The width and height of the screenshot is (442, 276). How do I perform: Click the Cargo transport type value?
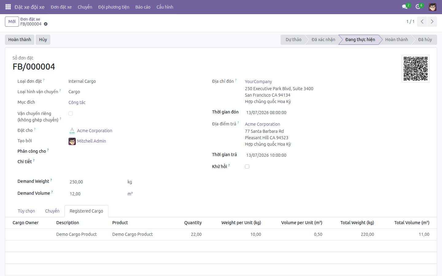(x=74, y=92)
